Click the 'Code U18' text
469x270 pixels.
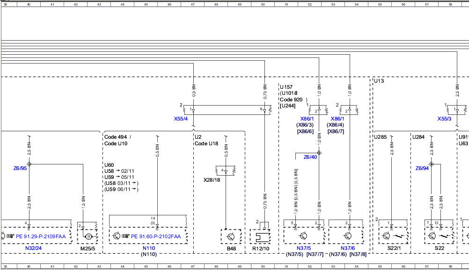click(206, 144)
